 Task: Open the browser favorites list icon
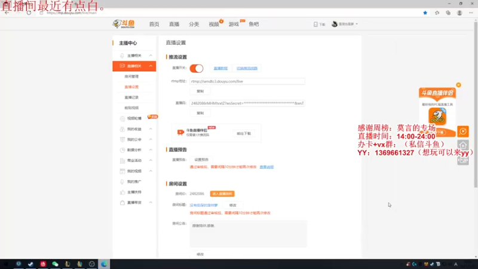coord(437,13)
